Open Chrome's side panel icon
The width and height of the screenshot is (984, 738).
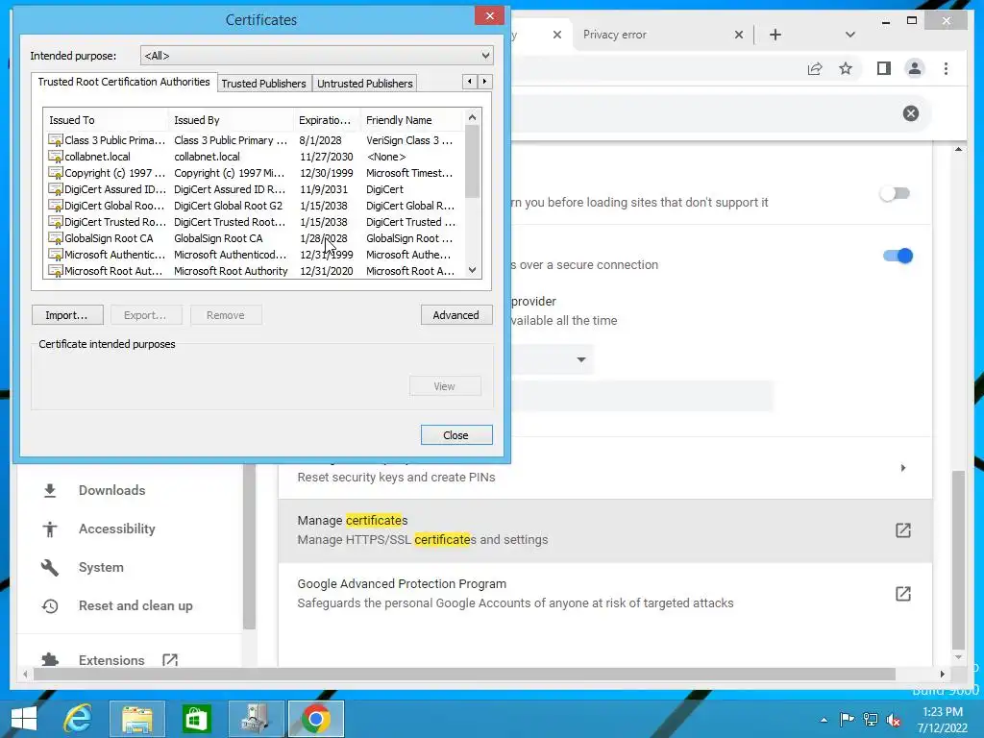tap(884, 68)
